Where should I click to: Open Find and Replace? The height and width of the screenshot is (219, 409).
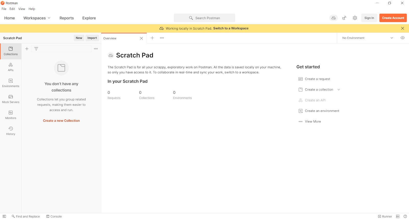coord(26,216)
